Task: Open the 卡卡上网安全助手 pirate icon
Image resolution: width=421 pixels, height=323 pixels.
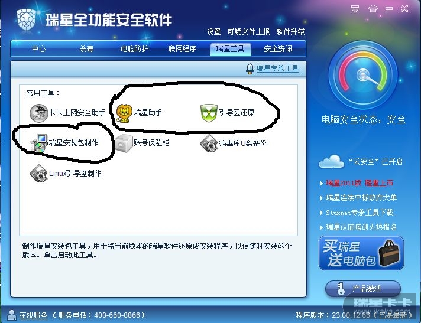Action: (38, 113)
